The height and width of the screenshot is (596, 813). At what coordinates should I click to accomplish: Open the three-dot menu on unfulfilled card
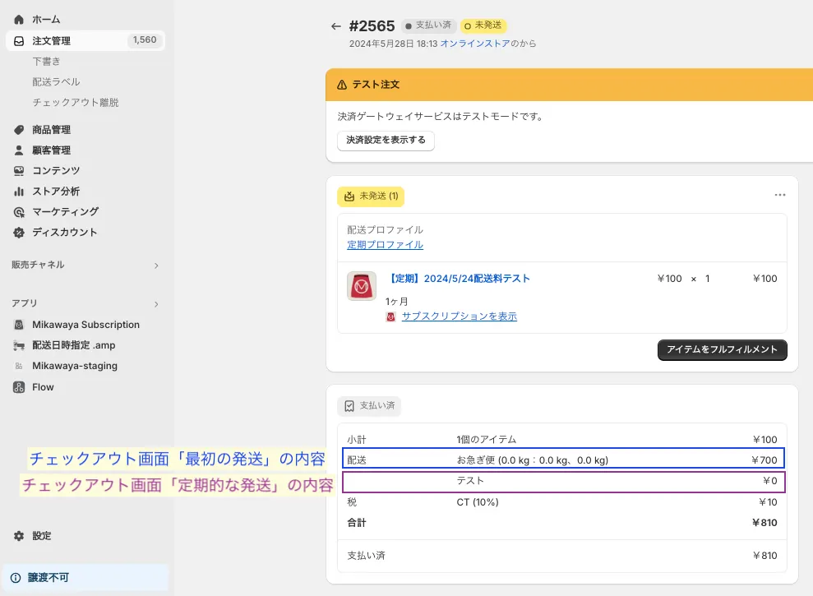point(780,196)
